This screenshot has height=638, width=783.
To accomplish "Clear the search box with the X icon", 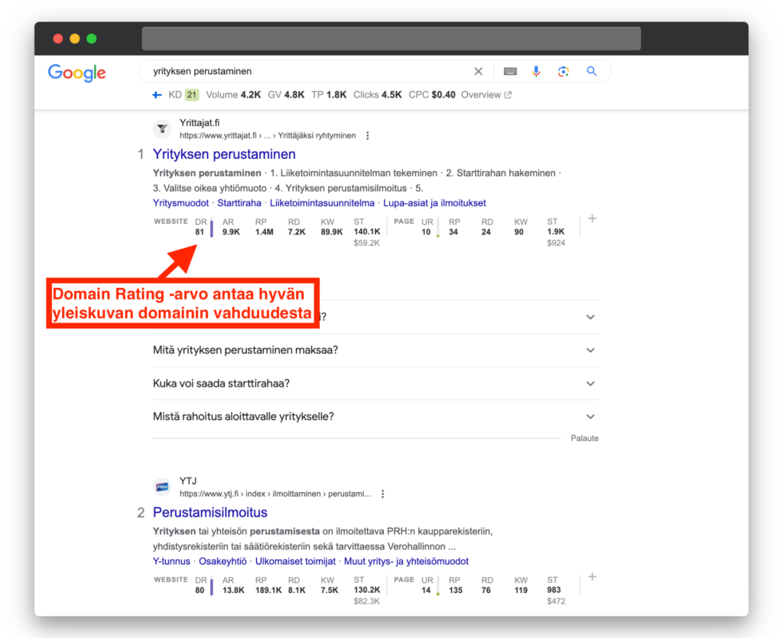I will coord(479,71).
